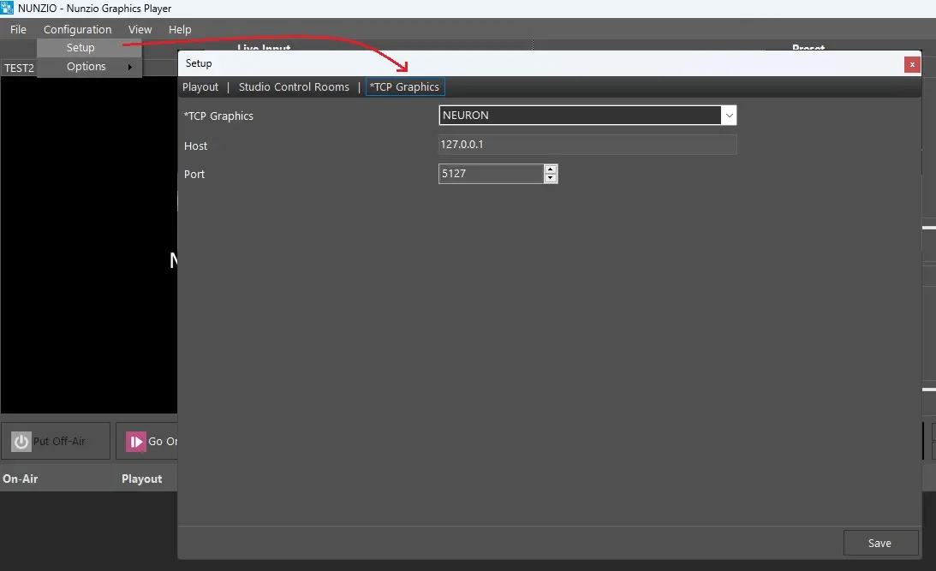Click the pink Go On-Air play icon
The image size is (936, 571).
136,442
